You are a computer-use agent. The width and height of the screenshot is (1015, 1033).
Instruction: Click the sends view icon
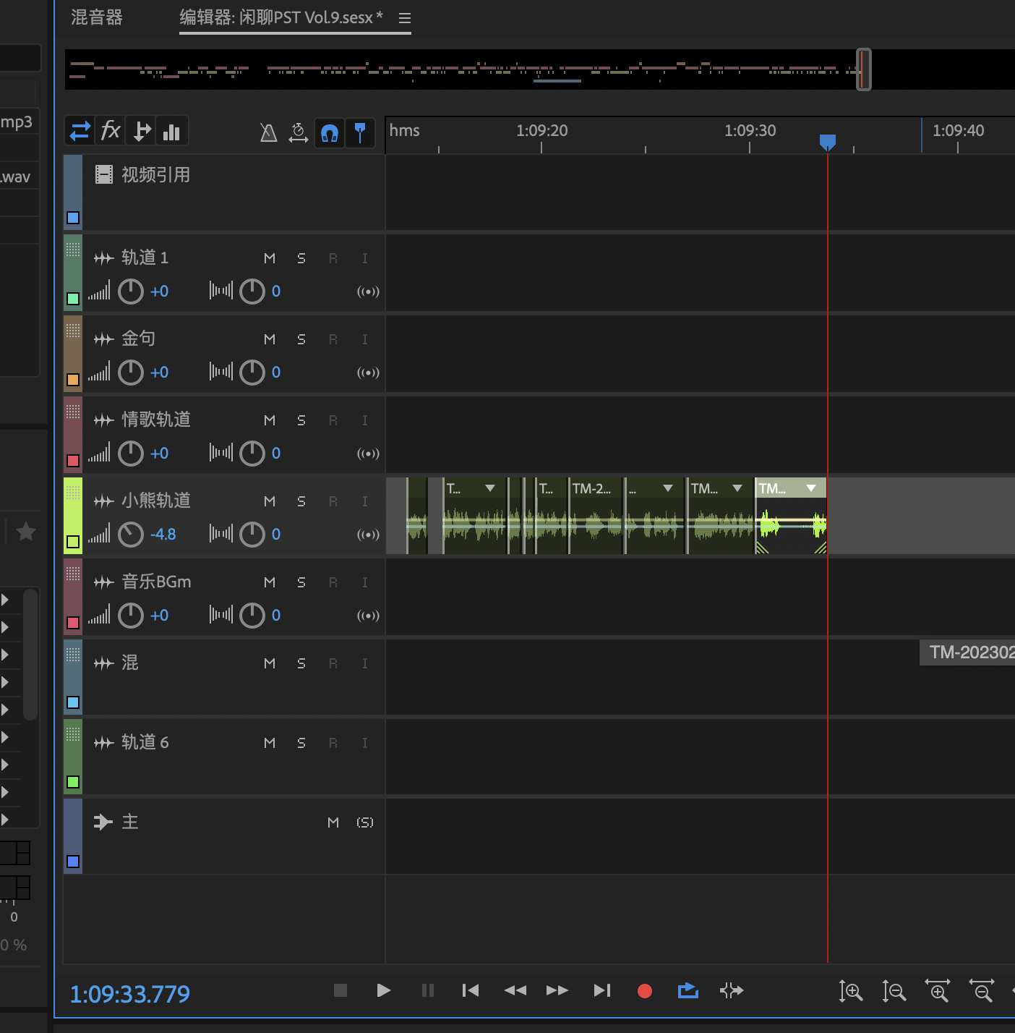pyautogui.click(x=142, y=132)
